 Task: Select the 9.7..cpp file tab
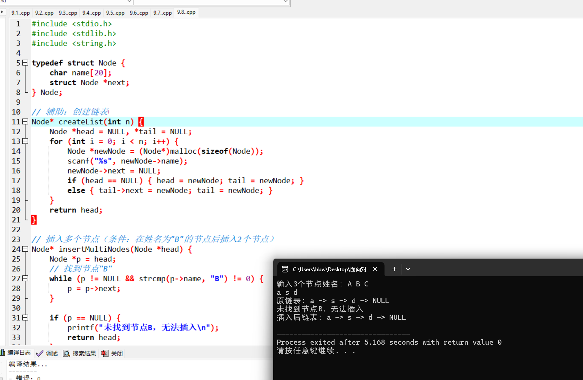(162, 13)
